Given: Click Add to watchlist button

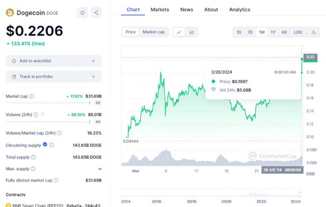Looking at the screenshot, I should click(x=54, y=61).
